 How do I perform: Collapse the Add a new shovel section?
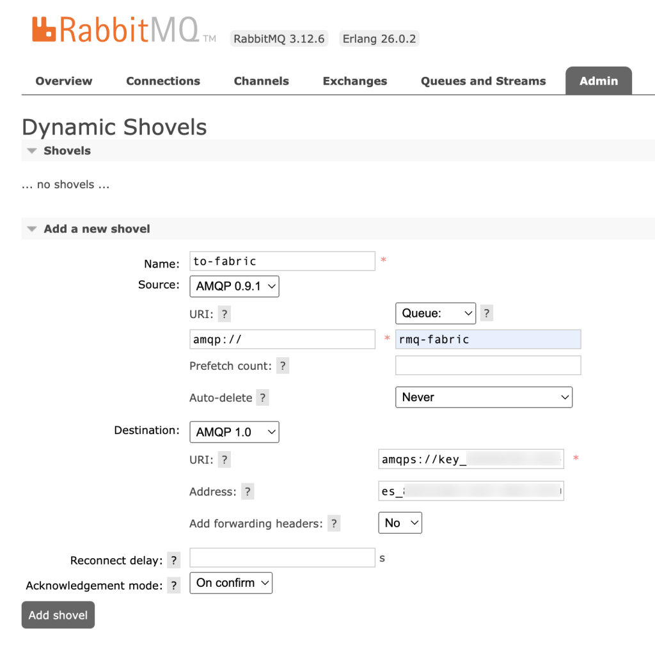(x=32, y=228)
